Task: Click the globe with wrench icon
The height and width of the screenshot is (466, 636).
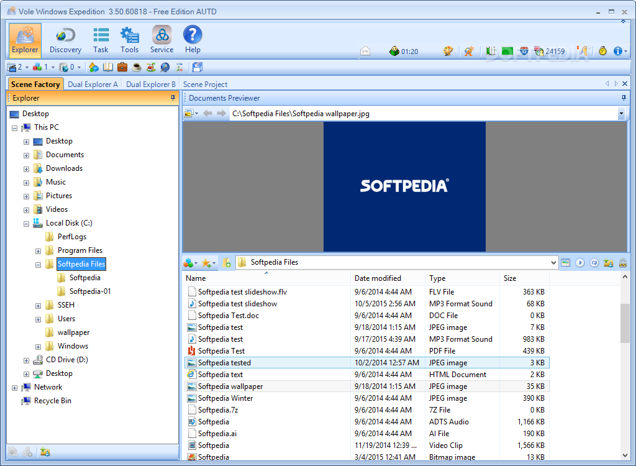Action: click(165, 67)
